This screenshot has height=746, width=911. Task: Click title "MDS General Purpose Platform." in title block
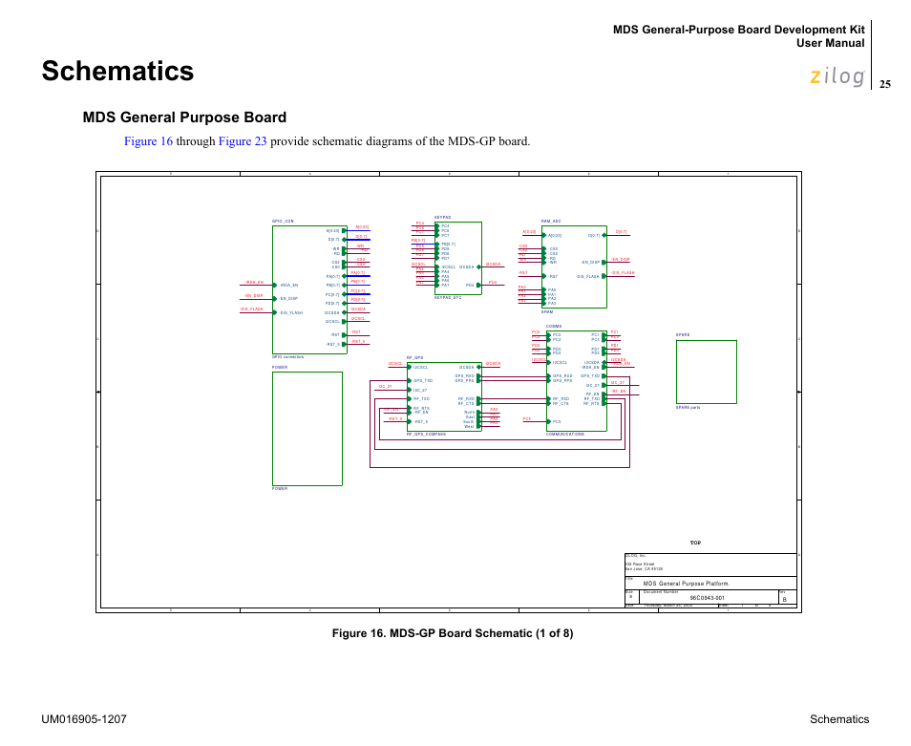(x=687, y=584)
